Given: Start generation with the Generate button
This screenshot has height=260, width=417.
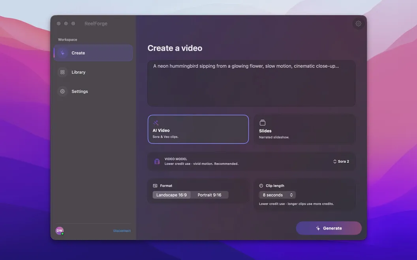Looking at the screenshot, I should click(329, 228).
